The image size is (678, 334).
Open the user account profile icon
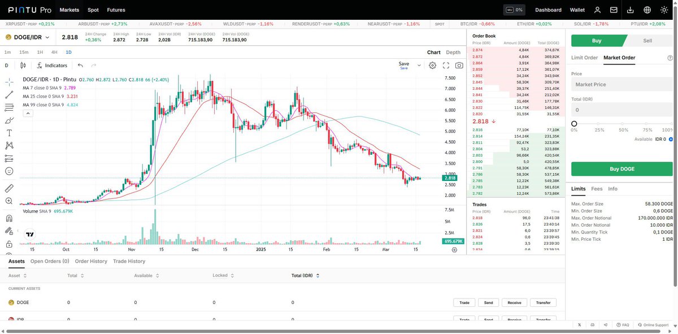[x=597, y=10]
